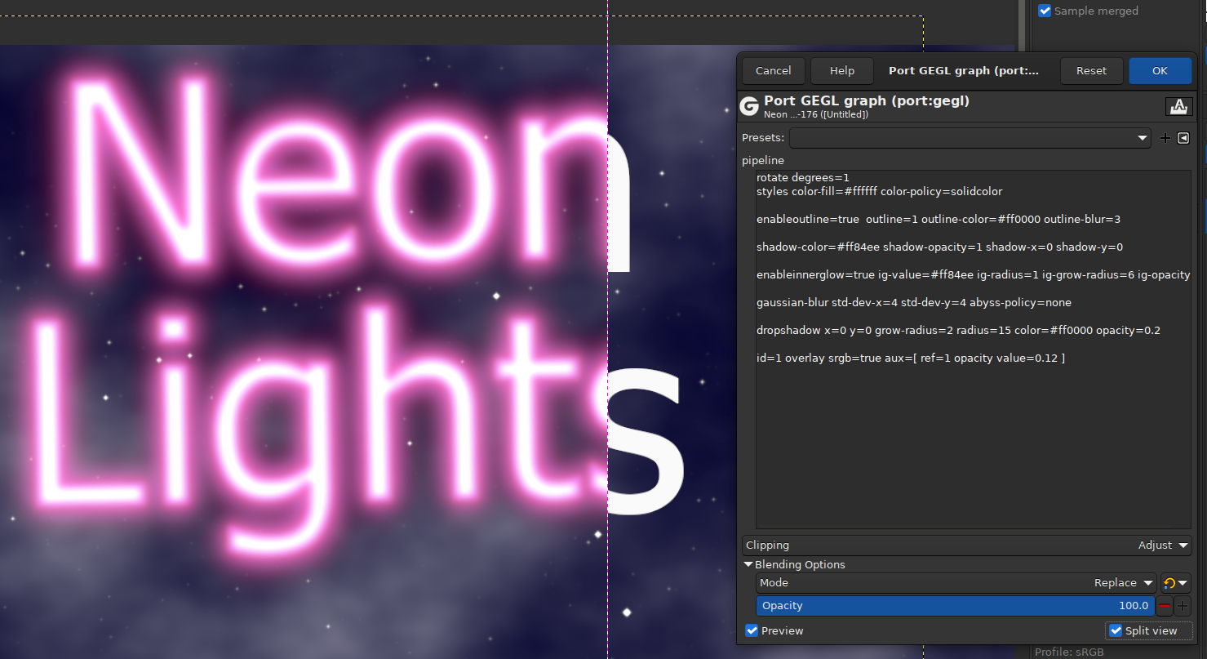Click the 'Neon ...-176 ([Untitled])' subtitle
Viewport: 1207px width, 659px height.
816,114
